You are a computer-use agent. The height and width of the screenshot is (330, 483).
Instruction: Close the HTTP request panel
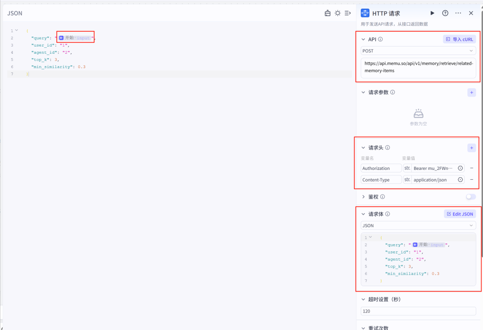[x=471, y=13]
